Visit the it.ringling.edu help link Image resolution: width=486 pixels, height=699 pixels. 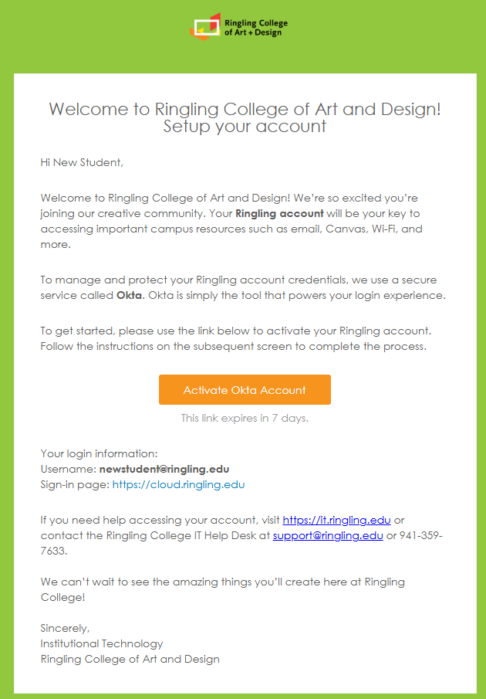[x=336, y=520]
